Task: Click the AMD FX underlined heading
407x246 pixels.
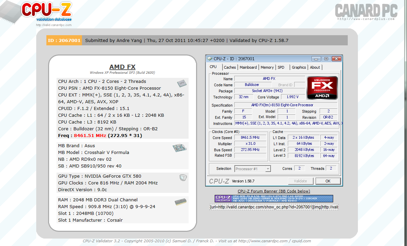Action: point(122,67)
